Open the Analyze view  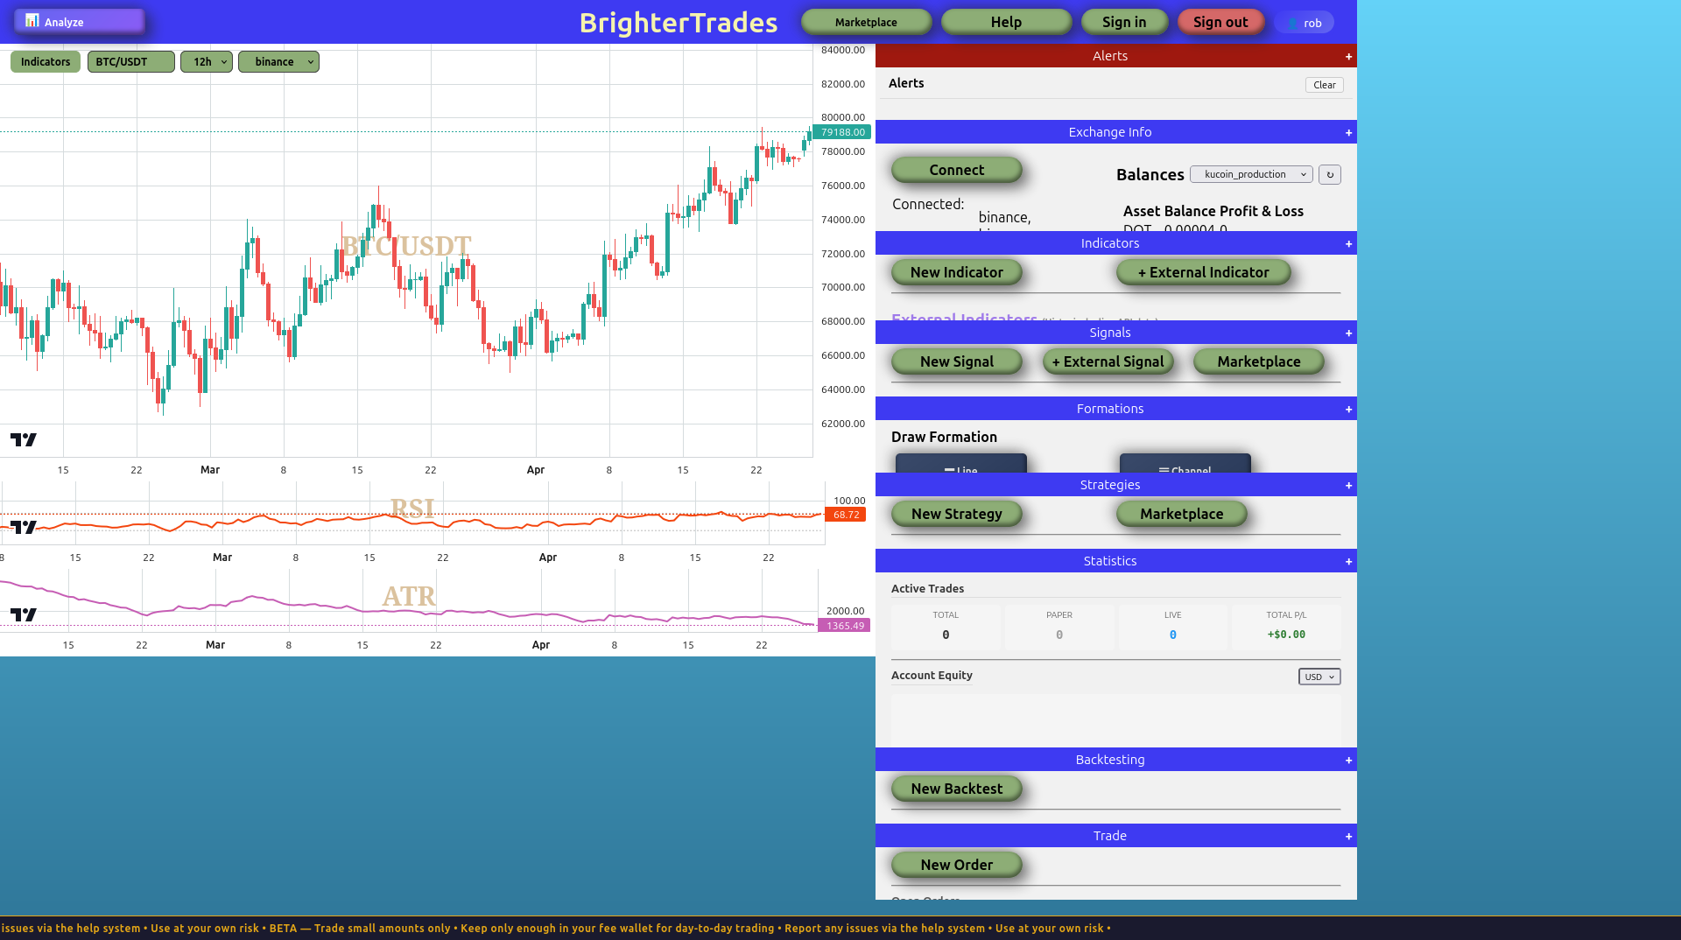coord(79,21)
